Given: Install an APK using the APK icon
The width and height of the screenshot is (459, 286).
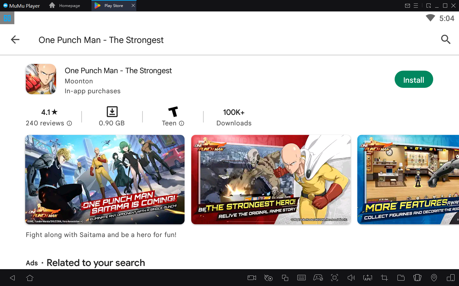Looking at the screenshot, I should tap(368, 277).
